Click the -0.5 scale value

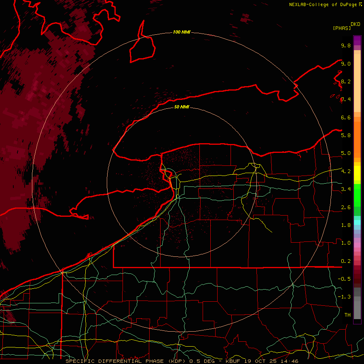pos(344,279)
